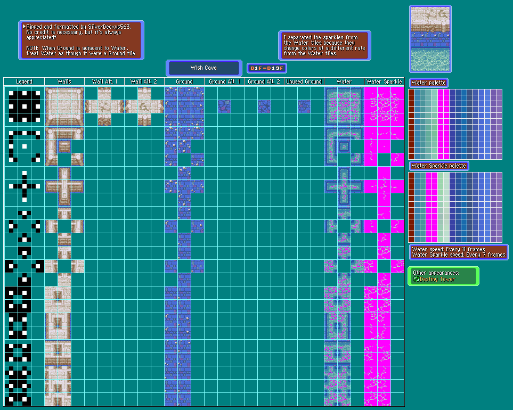Click the Legend column header
The width and height of the screenshot is (513, 410).
point(24,81)
